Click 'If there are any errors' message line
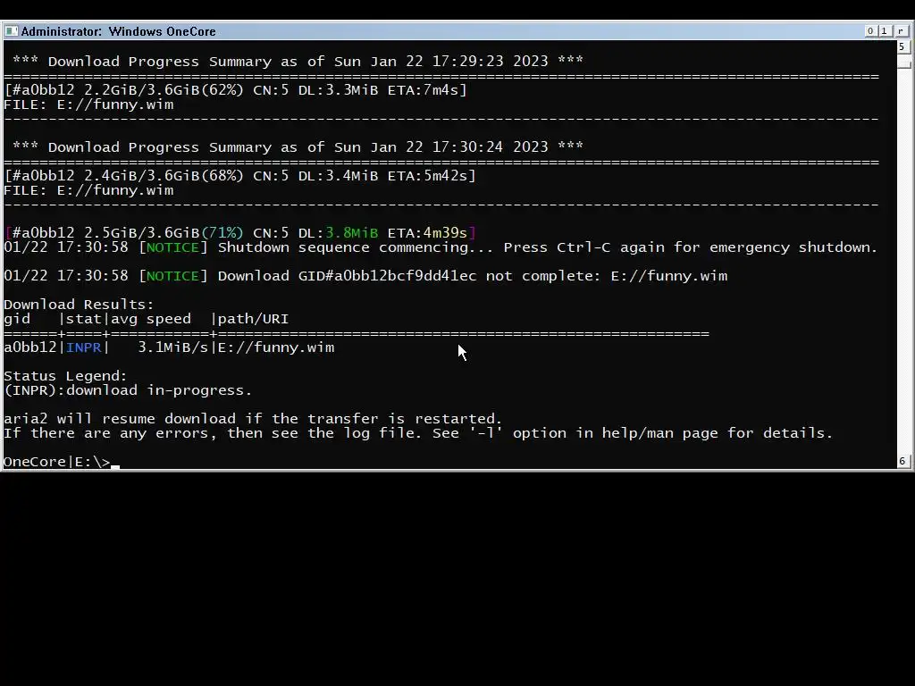The image size is (915, 686). pos(418,433)
